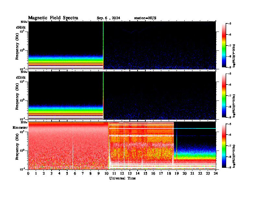This screenshot has width=257, height=199.
Task: Click hour label "24" on Universal Time axis
Action: pyautogui.click(x=216, y=174)
